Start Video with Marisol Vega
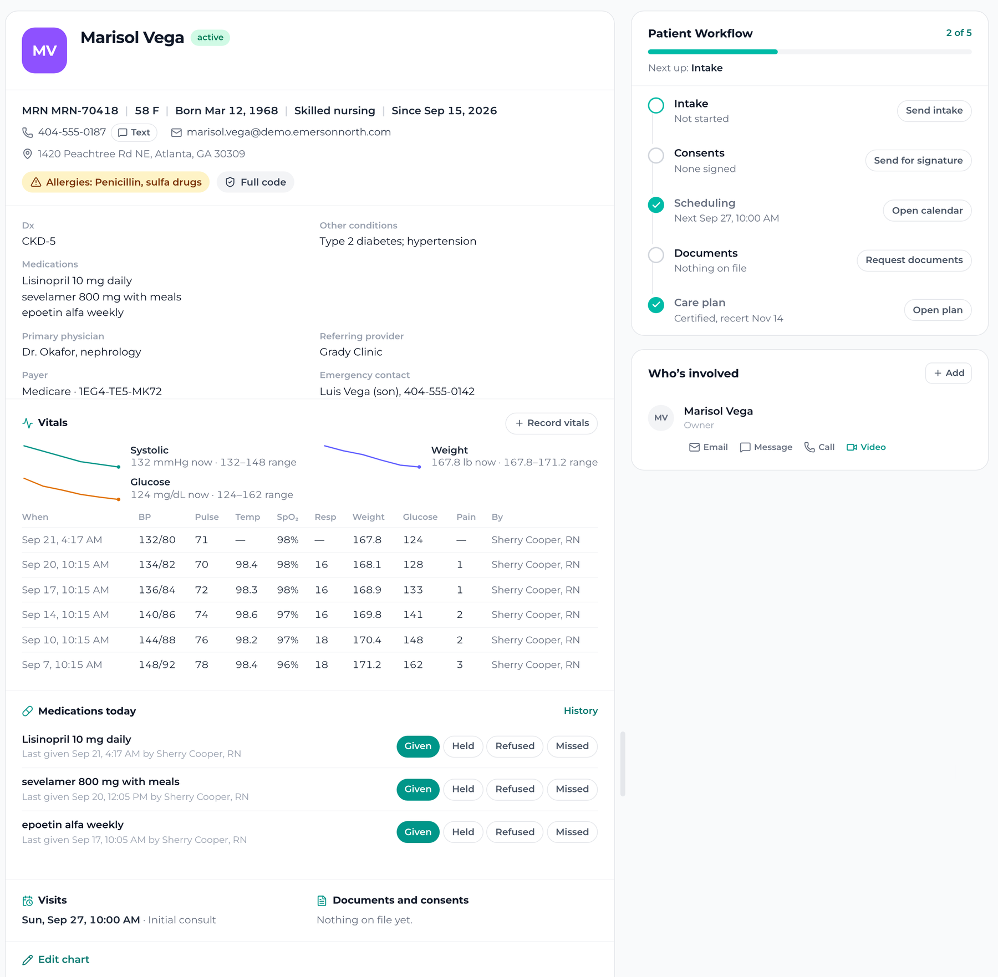The image size is (998, 977). coord(866,447)
